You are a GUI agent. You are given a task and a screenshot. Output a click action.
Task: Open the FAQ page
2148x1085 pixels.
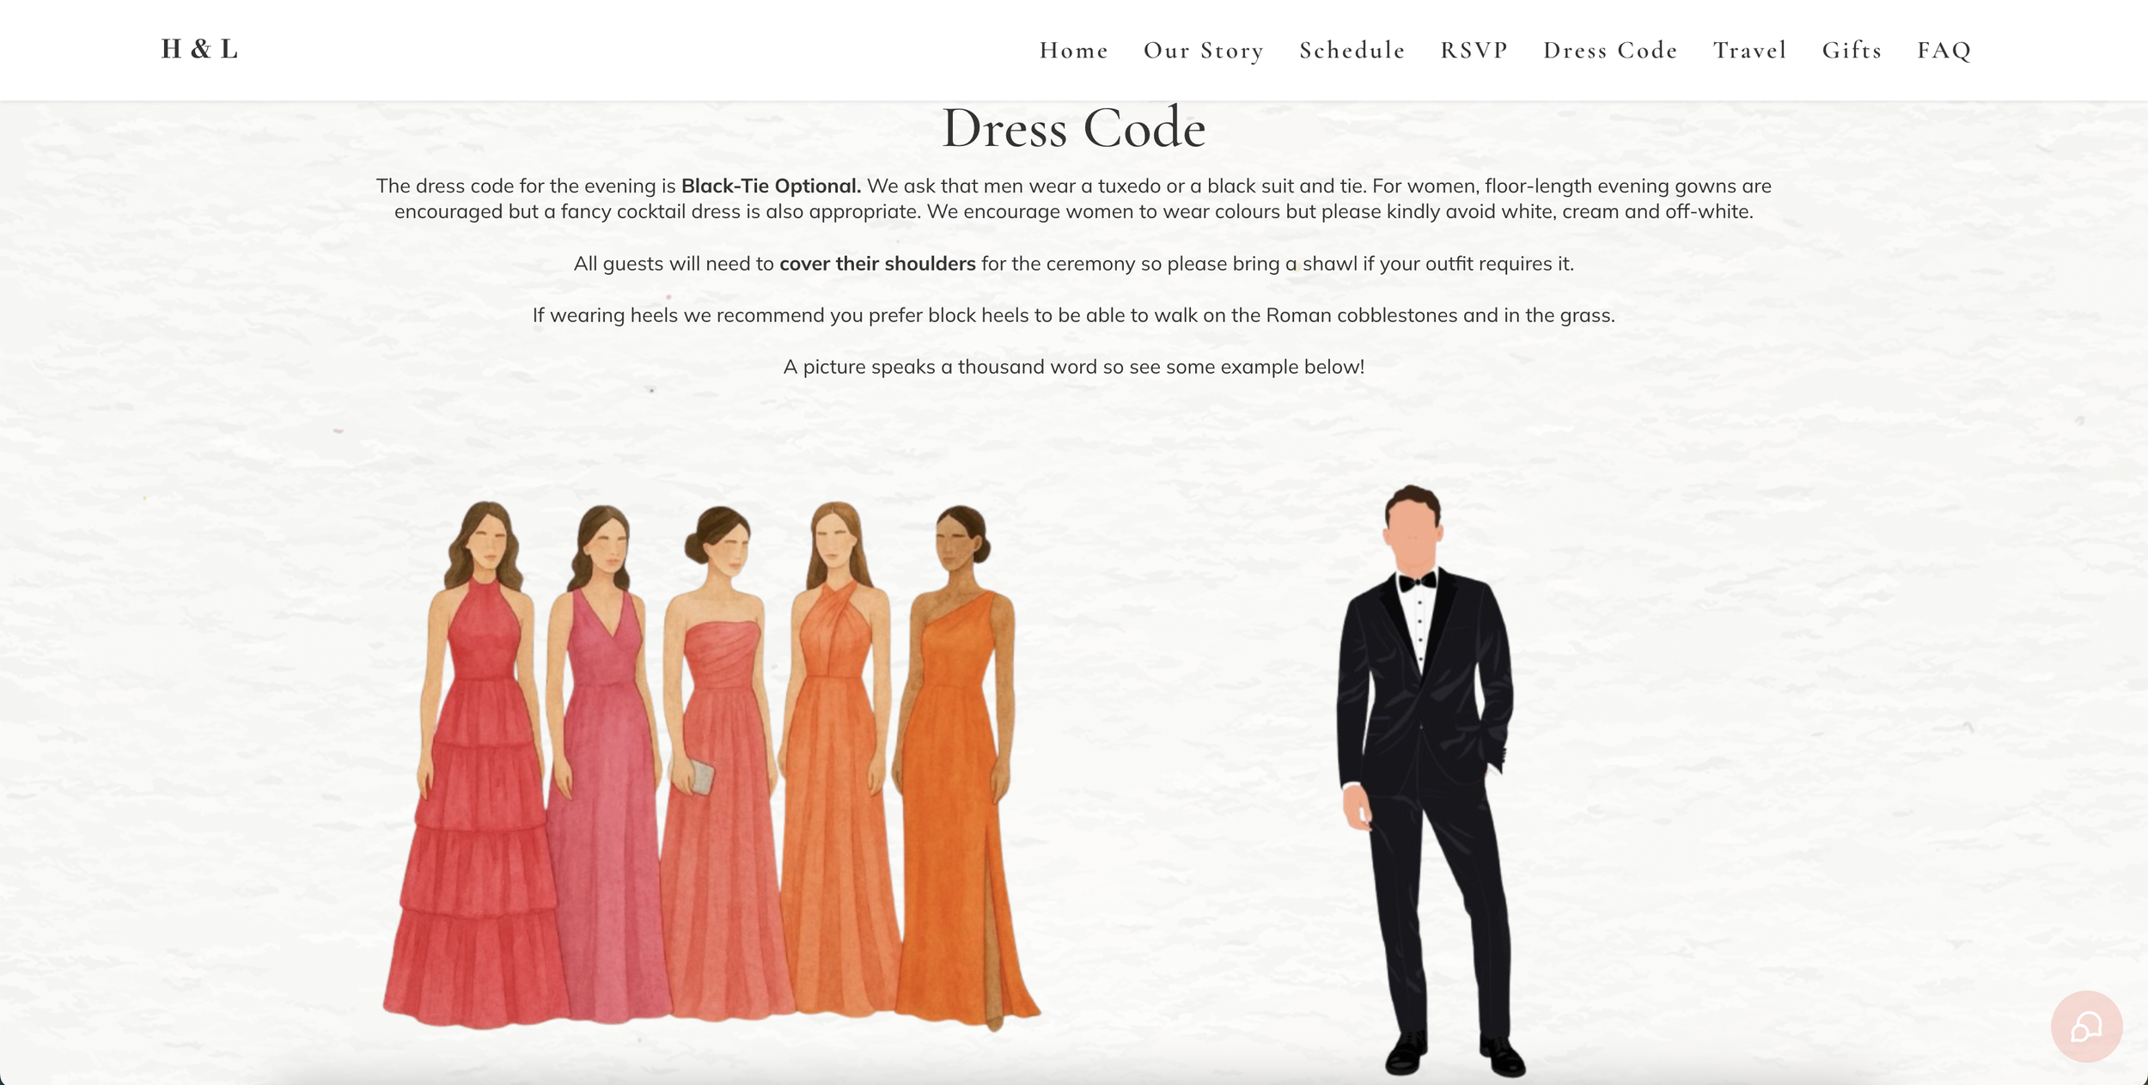point(1944,51)
